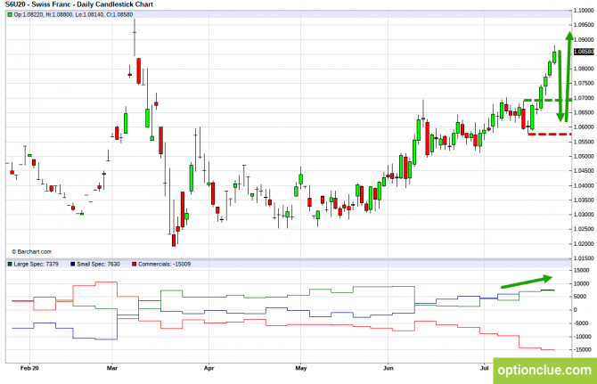This screenshot has width=597, height=384.
Task: Click the 1.08000 price axis label
Action: click(x=584, y=69)
